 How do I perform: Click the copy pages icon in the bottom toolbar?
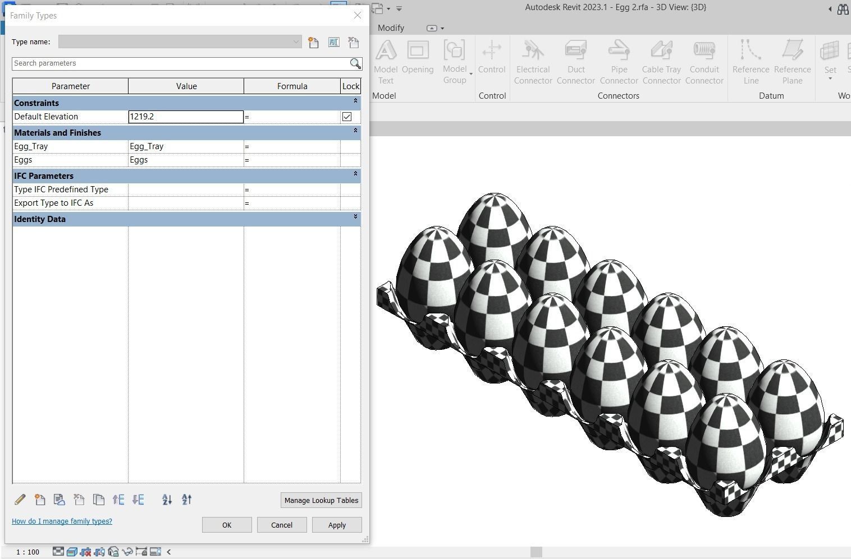tap(99, 500)
